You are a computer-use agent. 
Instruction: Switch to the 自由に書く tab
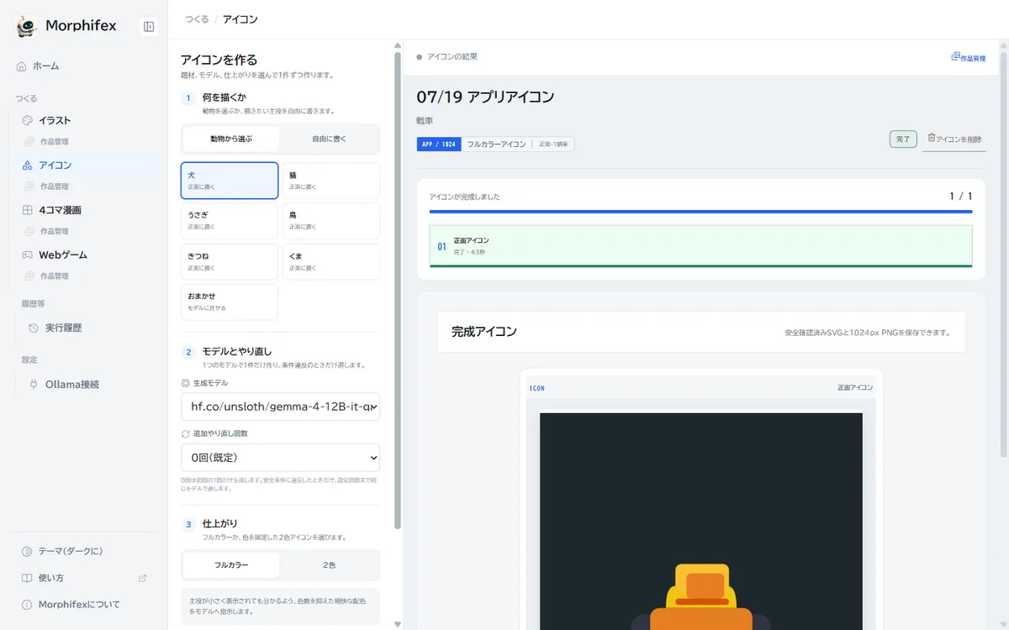tap(329, 139)
